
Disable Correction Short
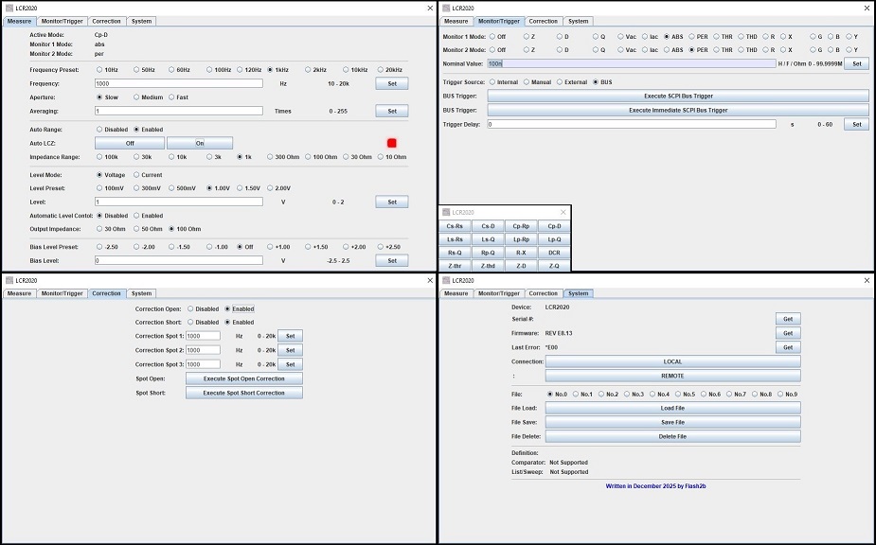point(190,323)
